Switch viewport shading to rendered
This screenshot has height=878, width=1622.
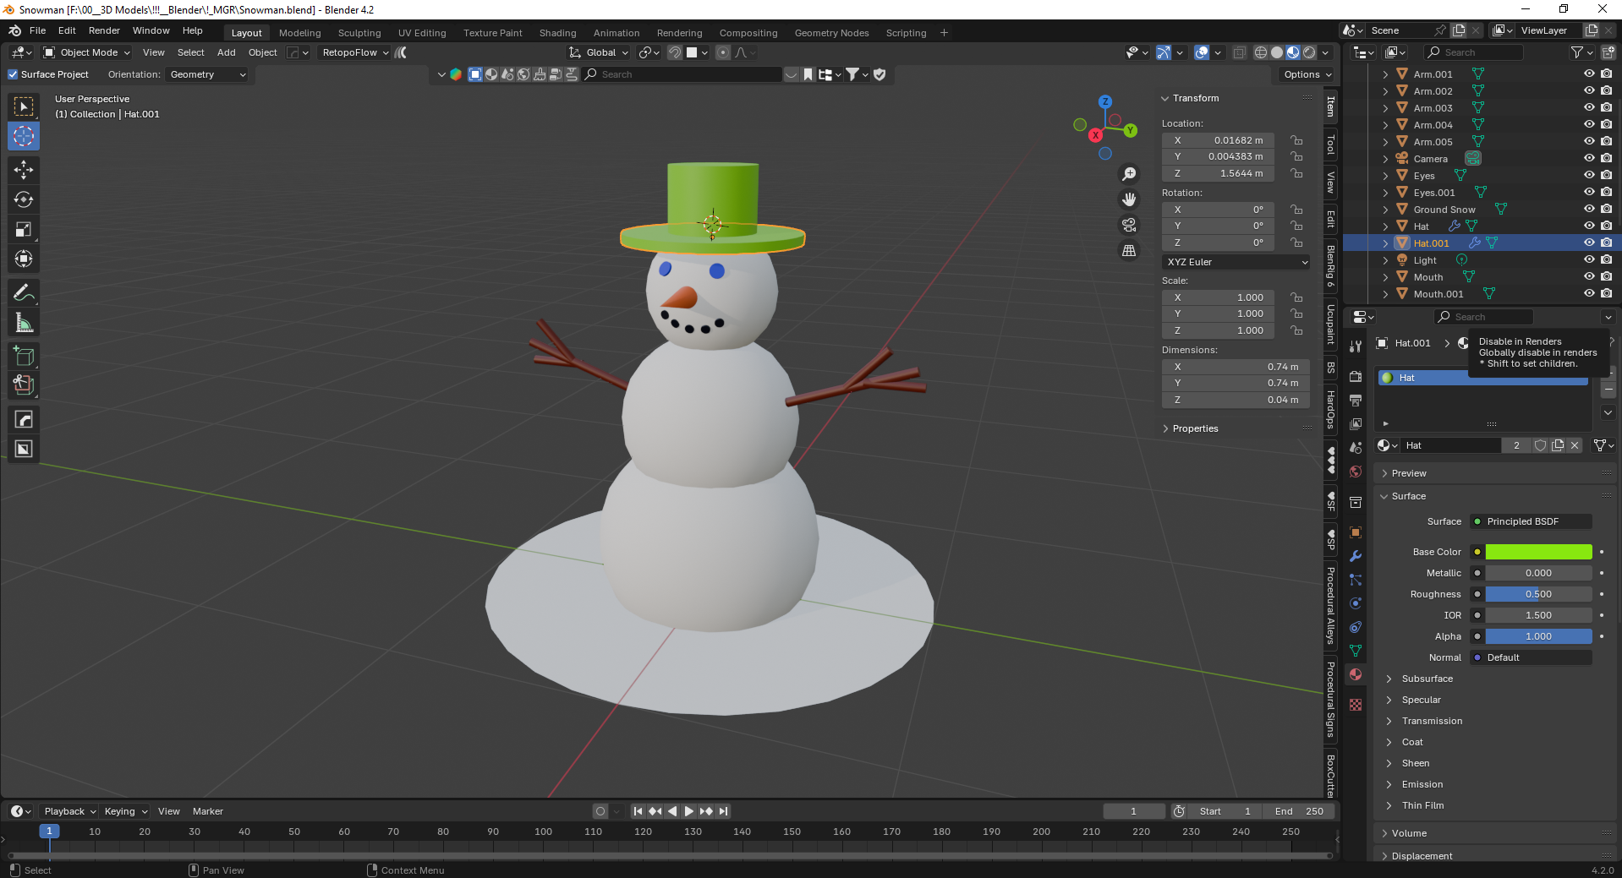pos(1309,52)
